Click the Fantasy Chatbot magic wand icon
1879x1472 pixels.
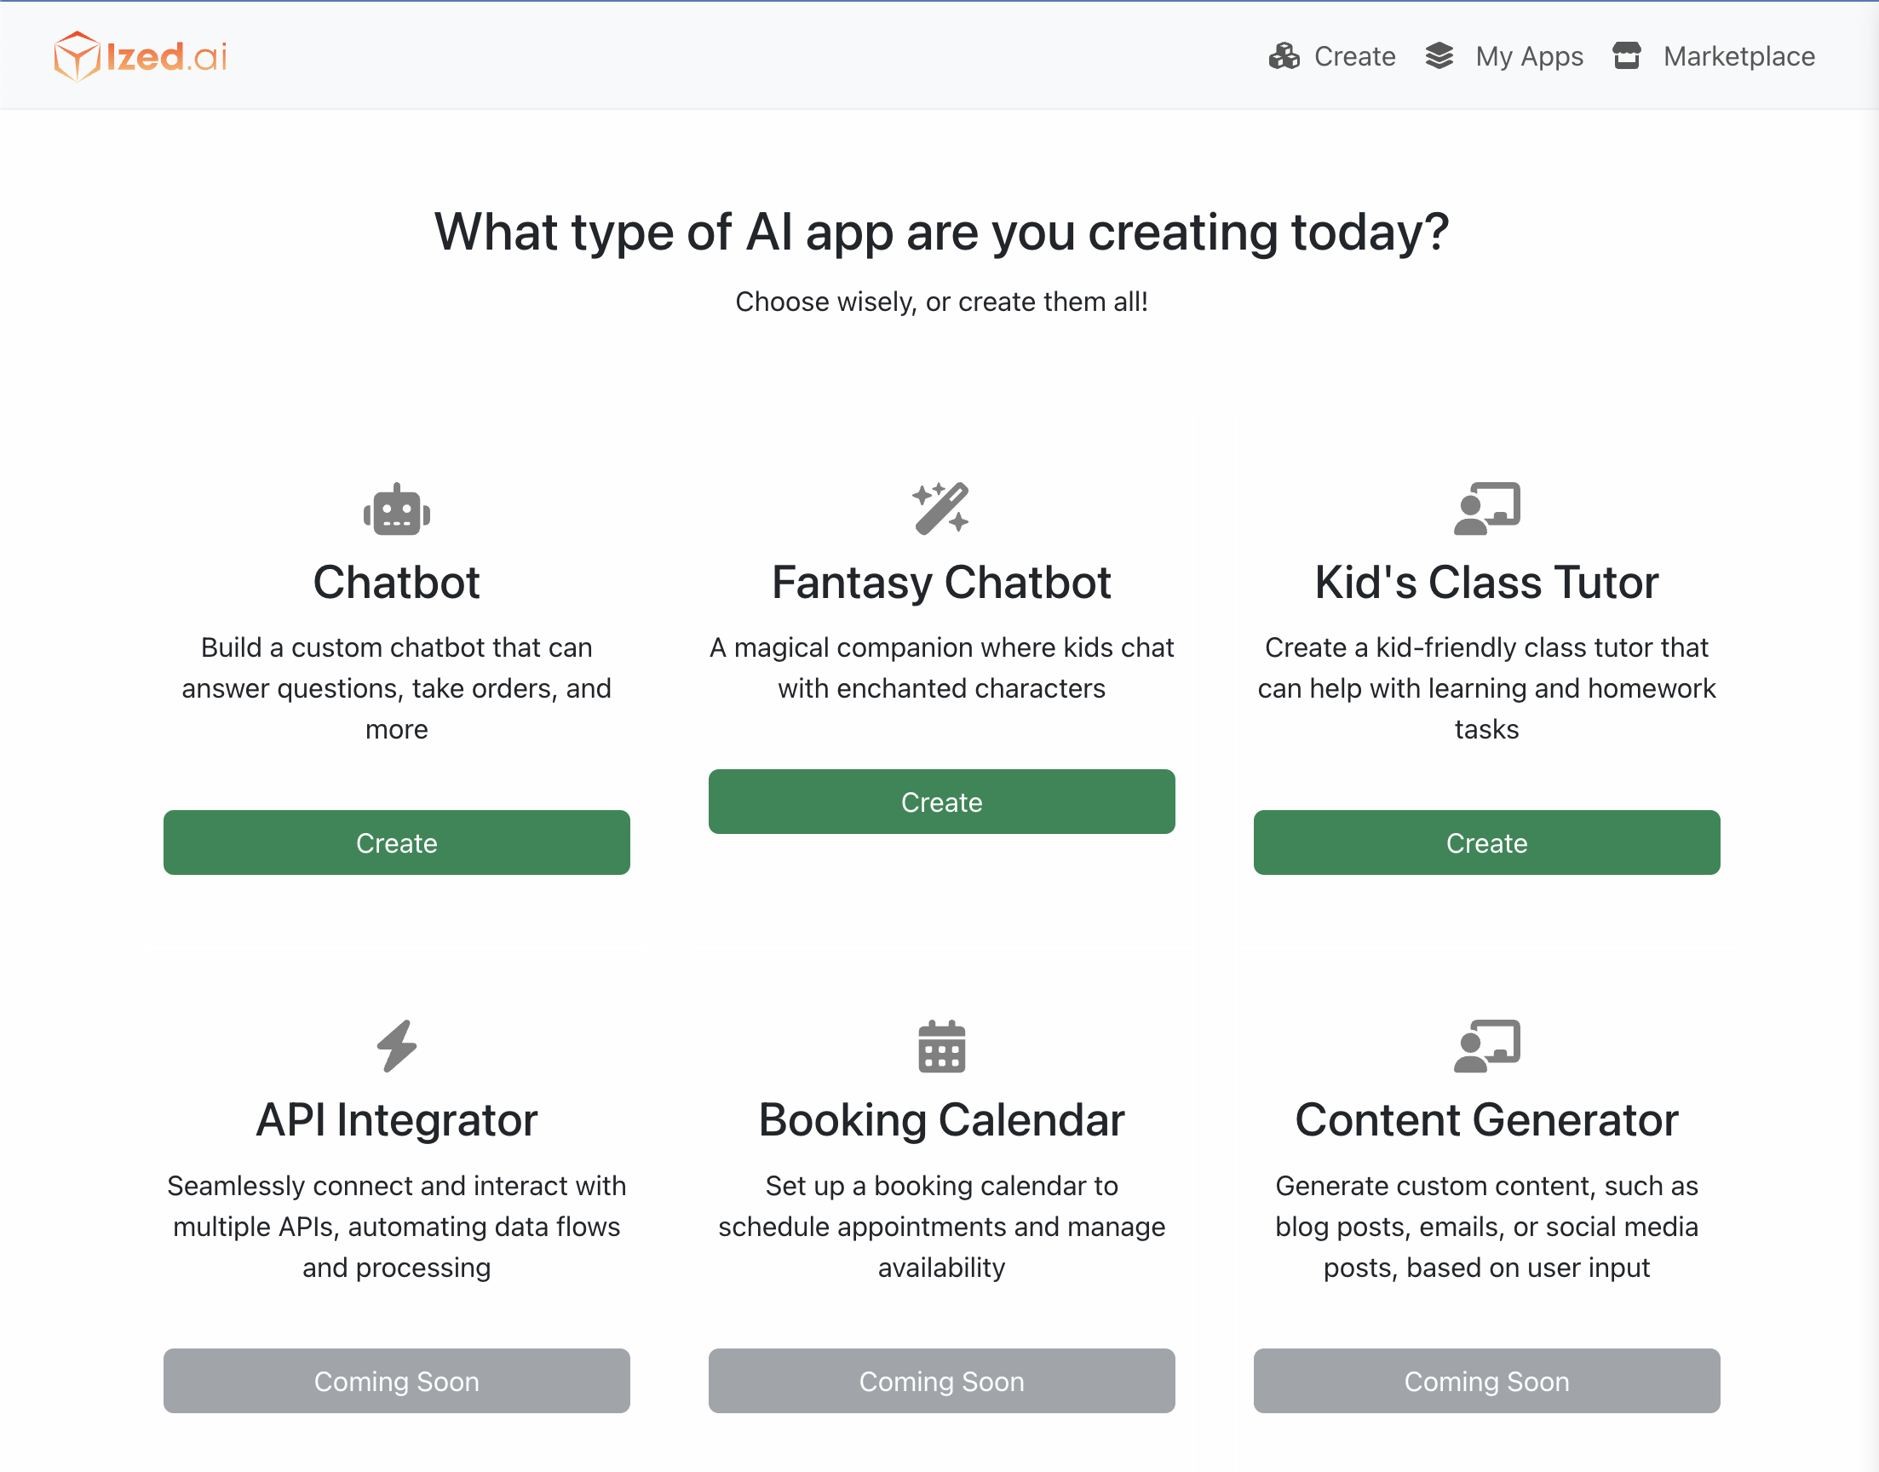[941, 509]
